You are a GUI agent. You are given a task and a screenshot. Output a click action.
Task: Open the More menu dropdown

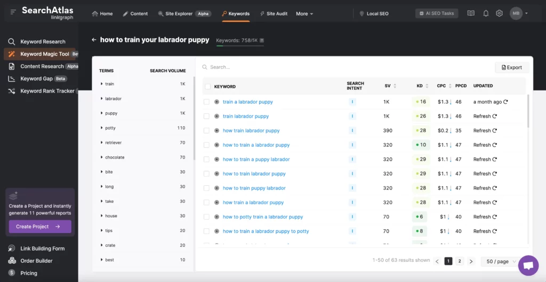[x=304, y=13]
